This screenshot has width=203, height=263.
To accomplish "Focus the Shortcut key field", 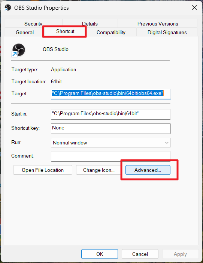I will 111,129.
